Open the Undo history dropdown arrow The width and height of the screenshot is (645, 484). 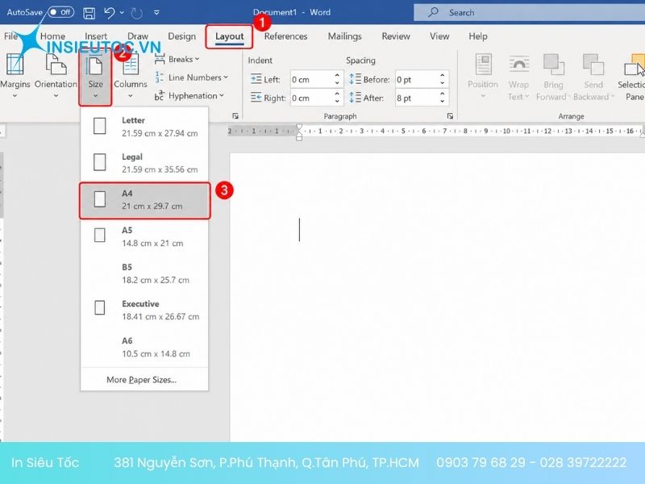tap(122, 13)
